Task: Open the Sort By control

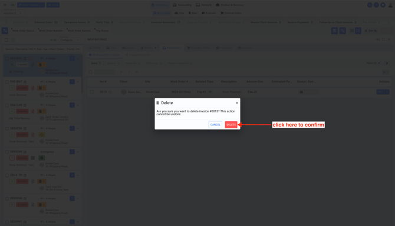Action: (x=371, y=31)
